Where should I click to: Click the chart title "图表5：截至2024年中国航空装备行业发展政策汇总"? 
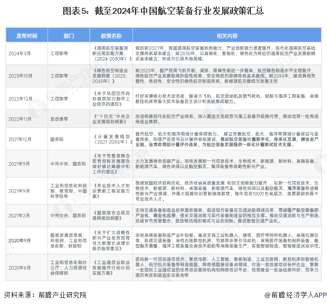[x=163, y=11]
